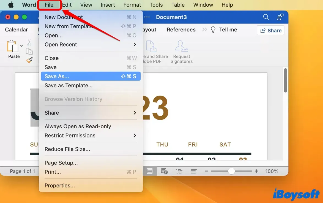Open the Edit menu
323x203 pixels.
tap(67, 5)
